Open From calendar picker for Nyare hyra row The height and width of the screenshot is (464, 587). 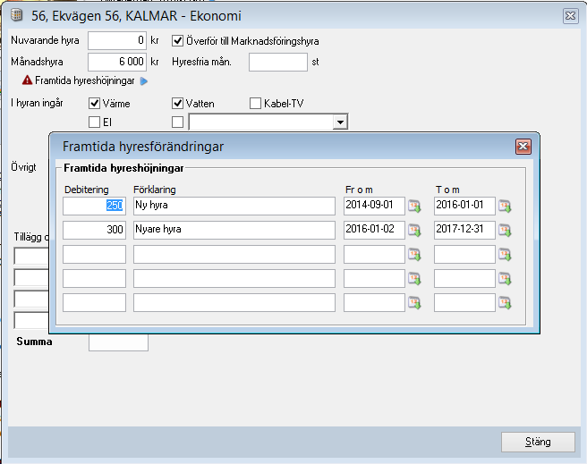pyautogui.click(x=414, y=231)
